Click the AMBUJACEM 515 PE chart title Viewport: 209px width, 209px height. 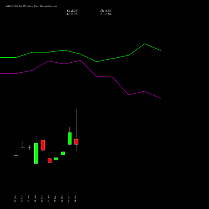(31, 6)
